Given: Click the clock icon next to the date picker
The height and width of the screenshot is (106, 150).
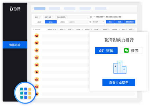Looking at the screenshot, I should 90,22.
